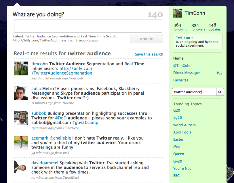
Task: View the 334 followers list
Action: [x=198, y=27]
